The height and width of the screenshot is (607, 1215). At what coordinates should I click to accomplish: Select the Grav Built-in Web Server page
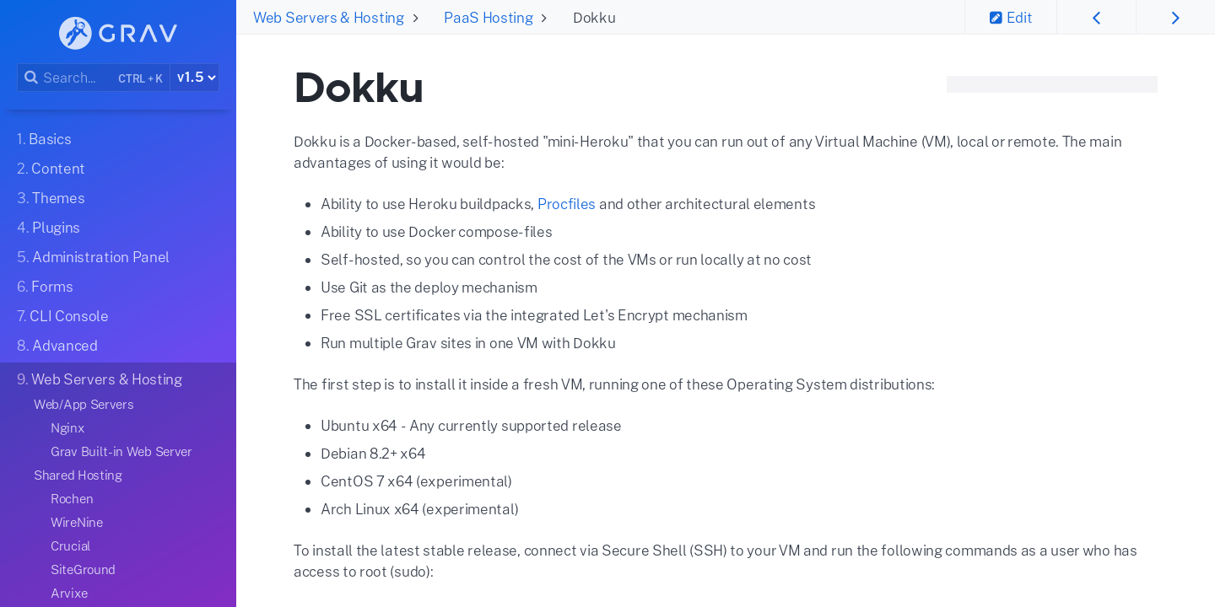pos(121,451)
